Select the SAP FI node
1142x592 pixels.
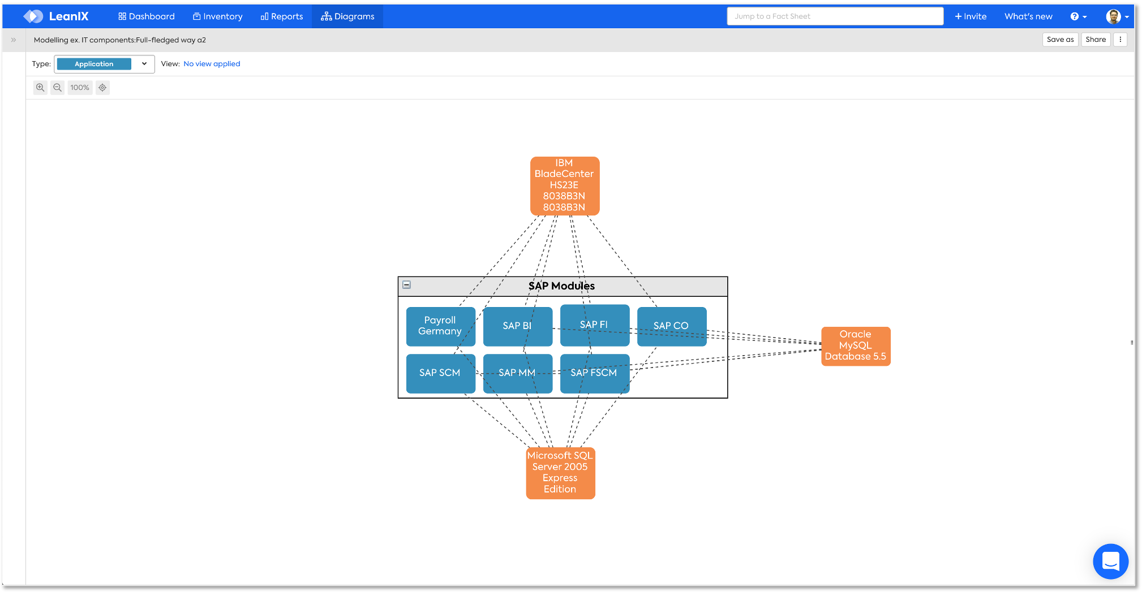pos(594,325)
